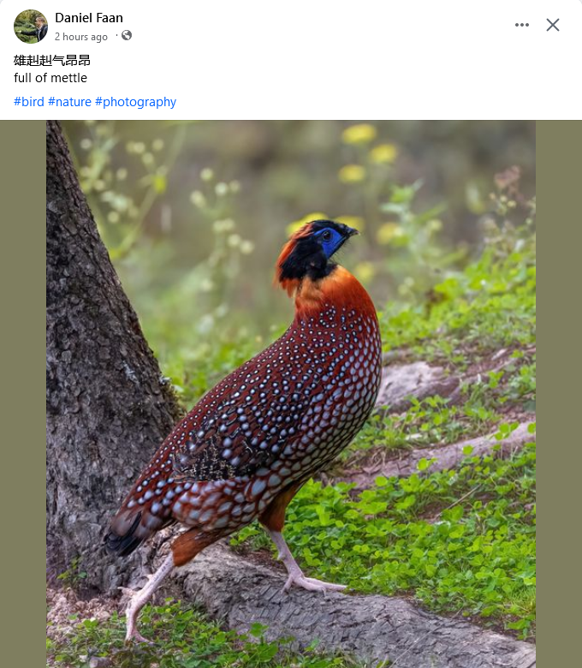Follow the #nature hashtag link
Viewport: 582px width, 668px height.
69,102
